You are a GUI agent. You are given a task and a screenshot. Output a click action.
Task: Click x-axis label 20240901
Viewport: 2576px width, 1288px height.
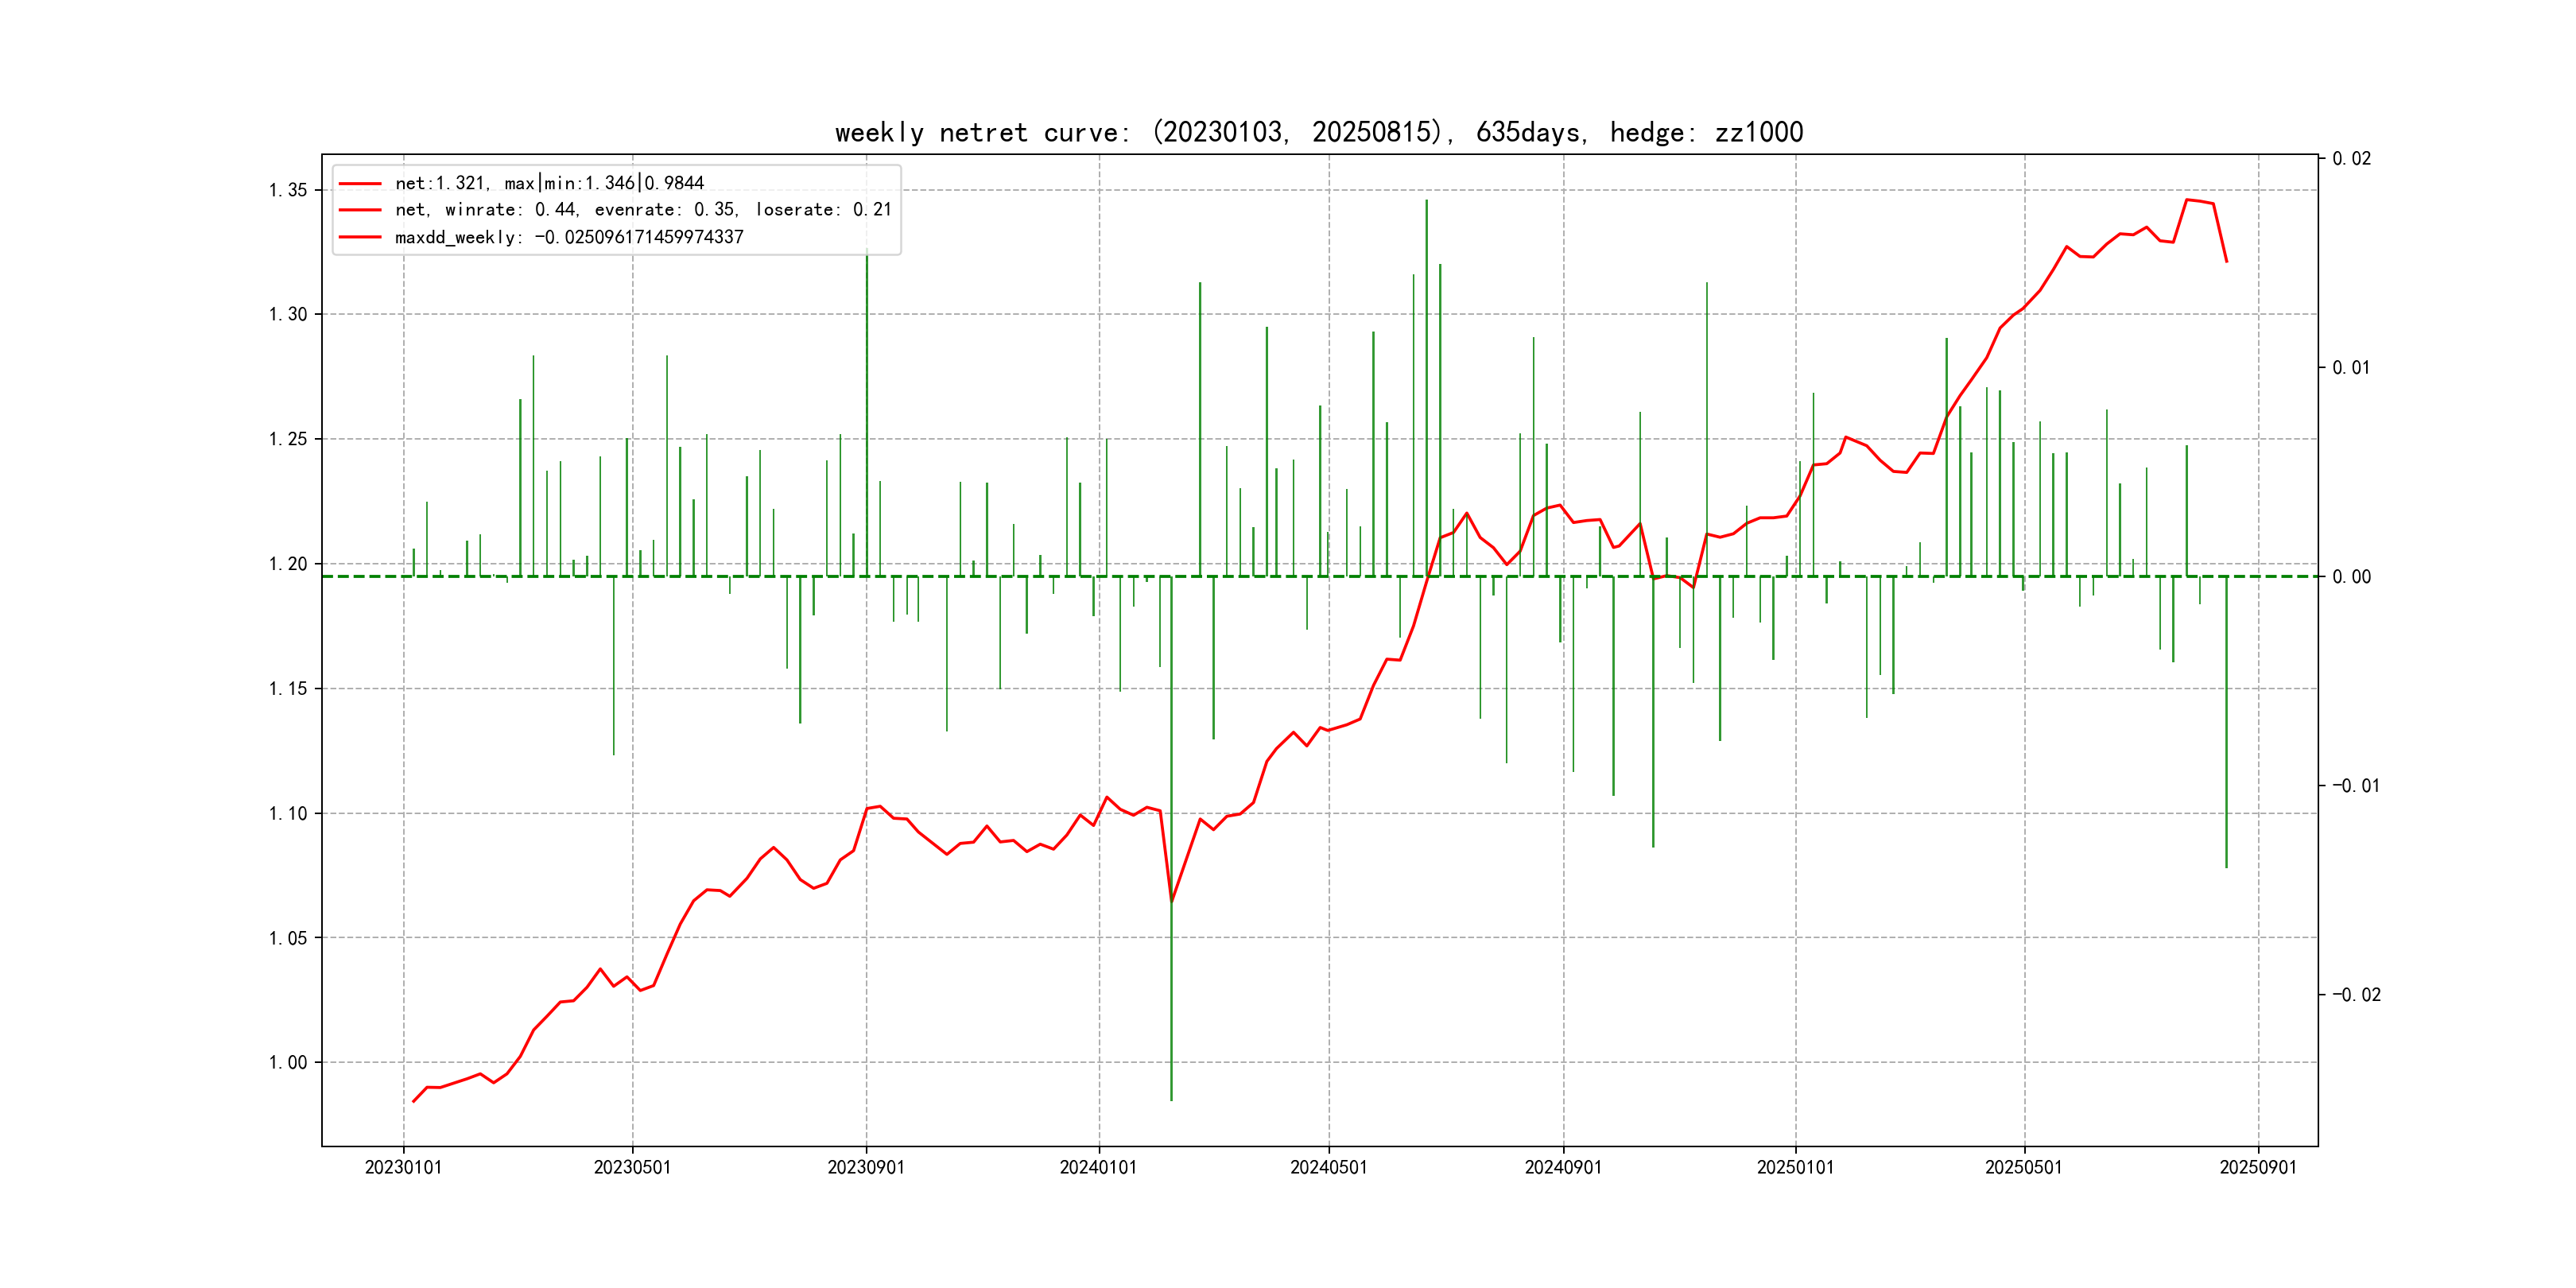pyautogui.click(x=1563, y=1167)
